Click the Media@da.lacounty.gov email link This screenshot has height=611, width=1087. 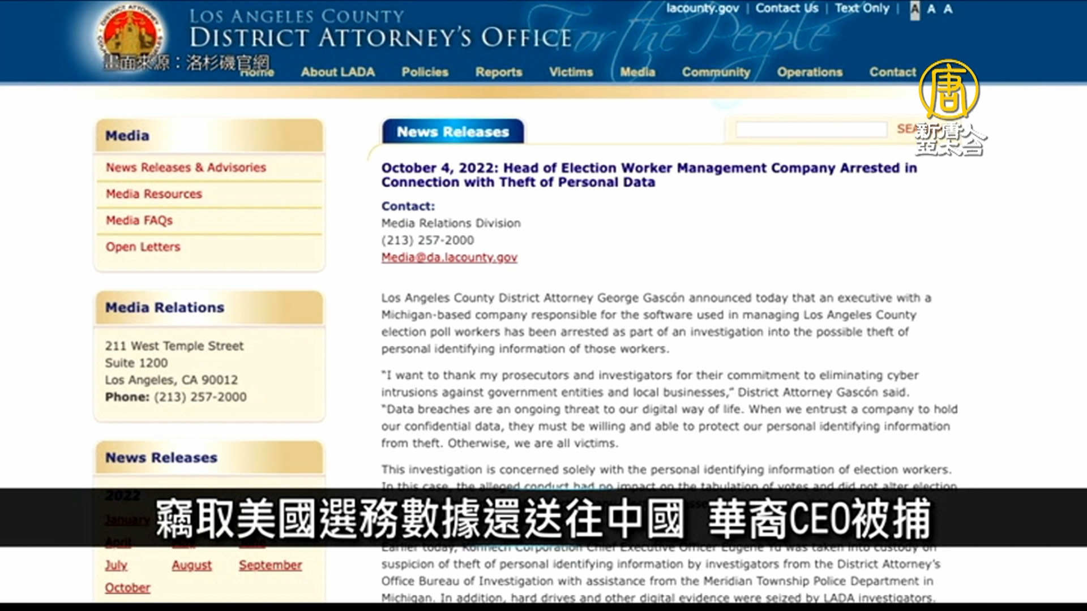[x=449, y=257]
